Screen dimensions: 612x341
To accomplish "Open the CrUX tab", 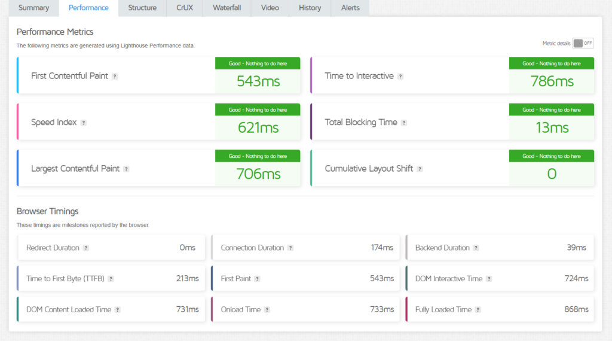I will pos(185,8).
